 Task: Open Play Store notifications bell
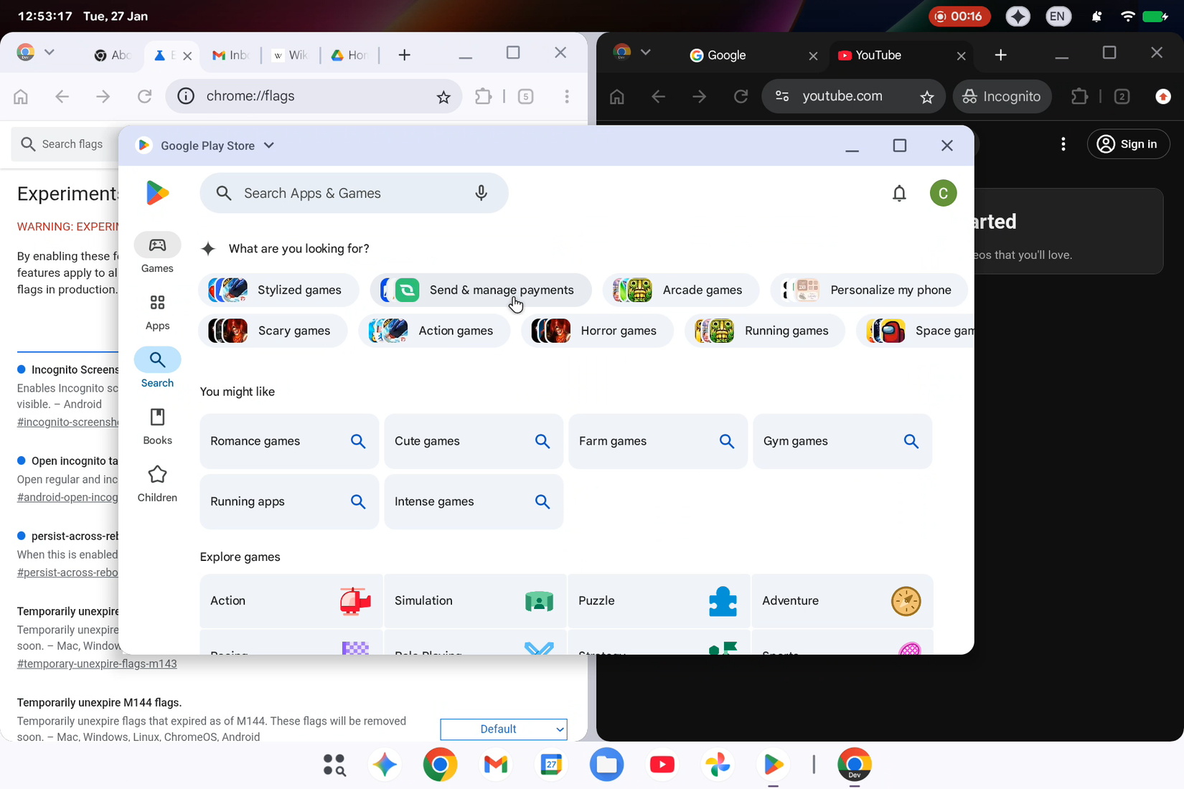(899, 192)
